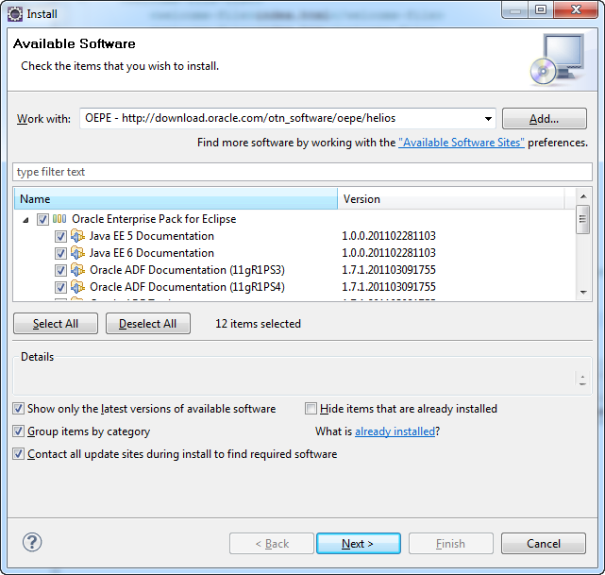
Task: Click the Eclipse icon in the title bar
Action: coord(15,14)
